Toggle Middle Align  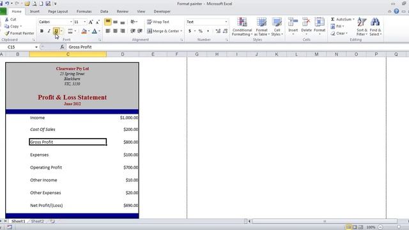point(115,22)
